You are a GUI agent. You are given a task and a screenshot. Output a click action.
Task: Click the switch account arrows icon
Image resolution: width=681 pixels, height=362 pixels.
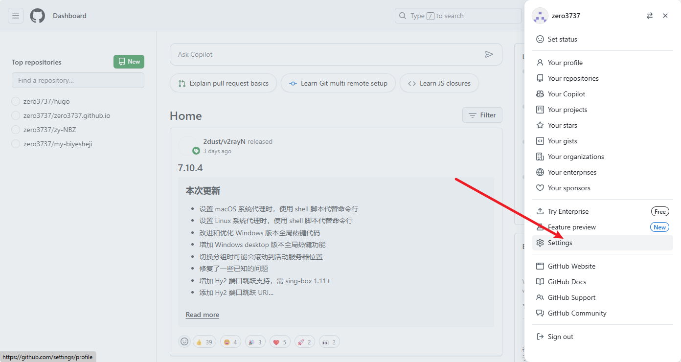point(650,16)
